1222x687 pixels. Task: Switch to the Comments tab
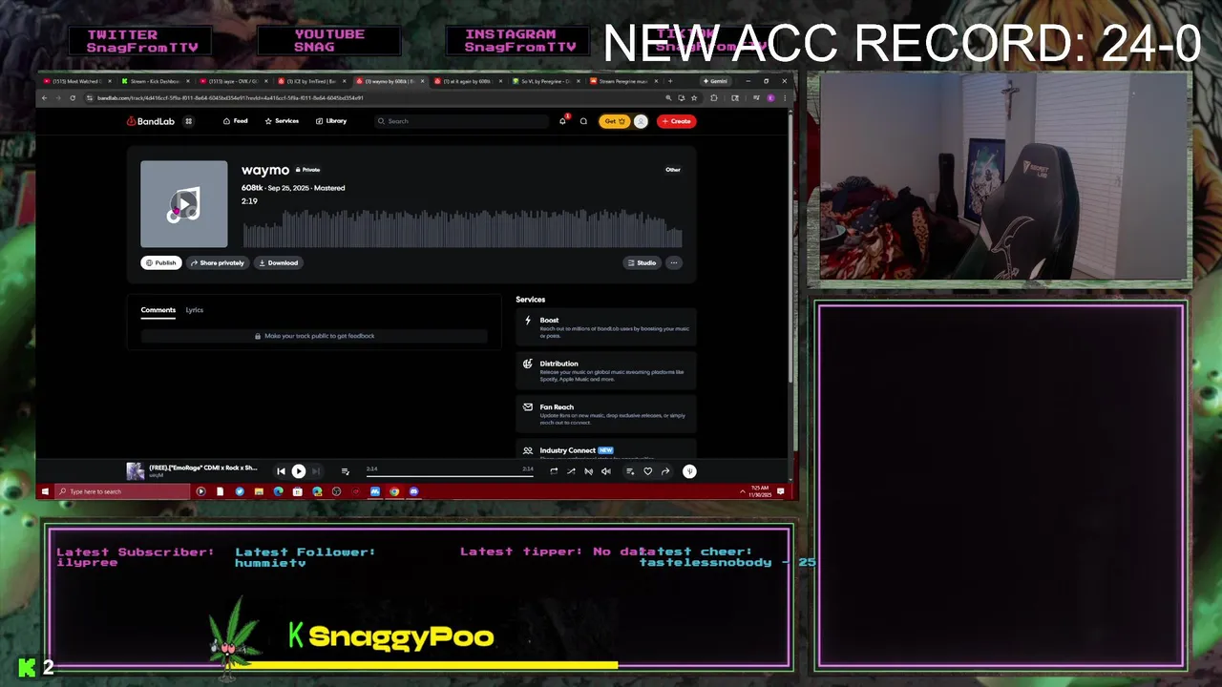pos(158,310)
